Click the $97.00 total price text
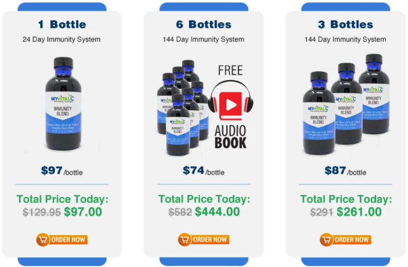The height and width of the screenshot is (267, 408). pos(83,212)
